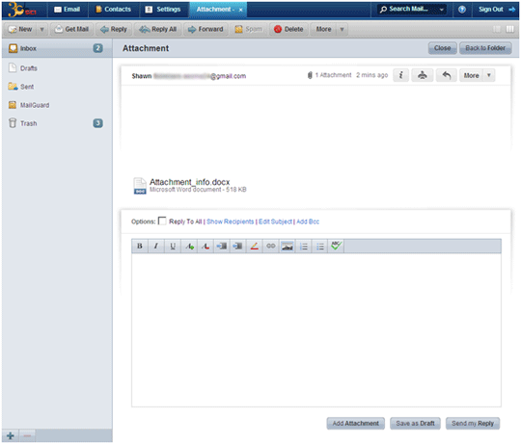
Task: Expand the New message dropdown arrow
Action: (41, 30)
